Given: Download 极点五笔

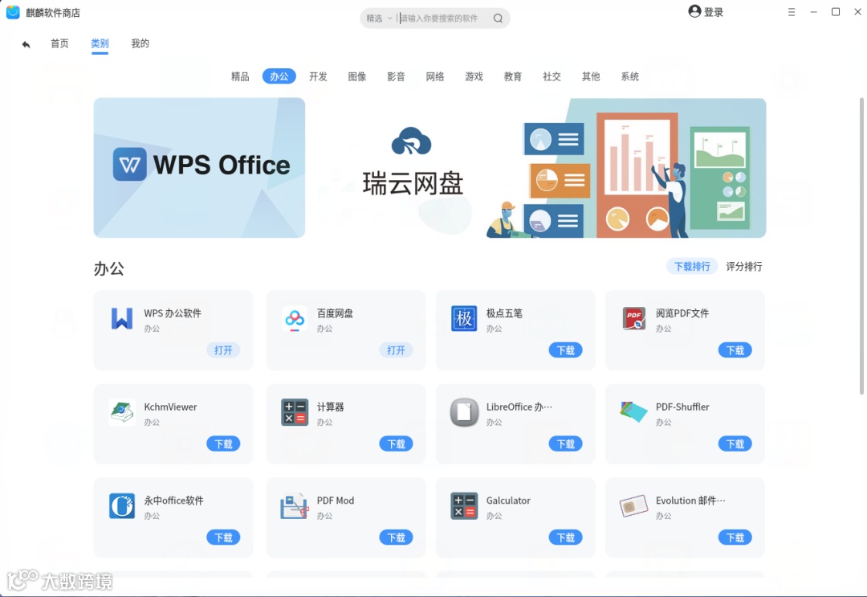Looking at the screenshot, I should [566, 350].
